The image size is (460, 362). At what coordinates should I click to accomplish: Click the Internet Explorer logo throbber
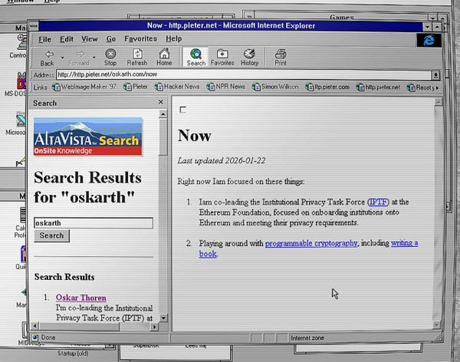coord(429,40)
